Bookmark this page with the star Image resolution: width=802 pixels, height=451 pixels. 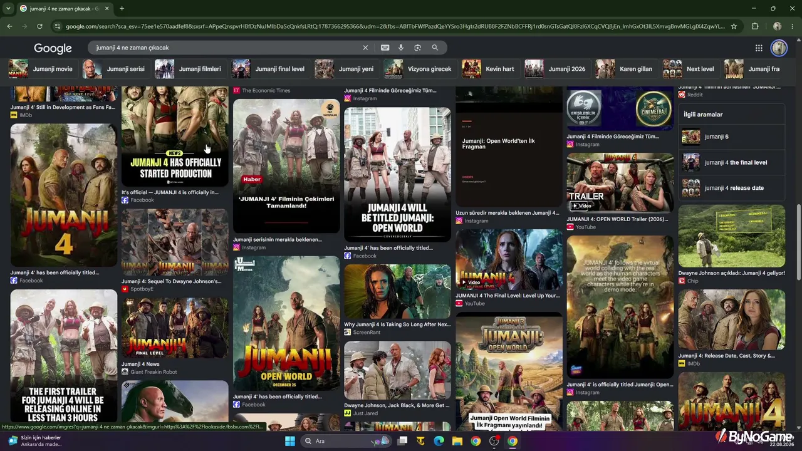pyautogui.click(x=734, y=26)
